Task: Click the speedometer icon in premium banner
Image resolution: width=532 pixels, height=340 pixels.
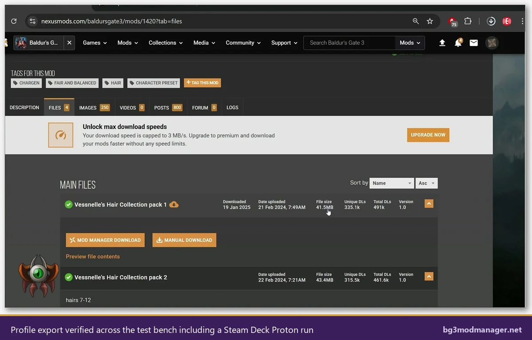Action: (61, 135)
